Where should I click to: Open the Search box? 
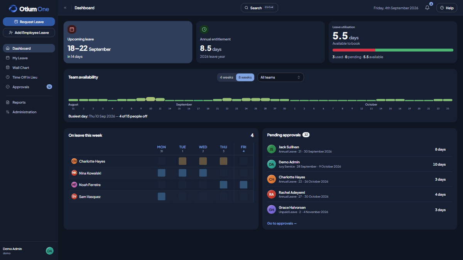pos(259,8)
